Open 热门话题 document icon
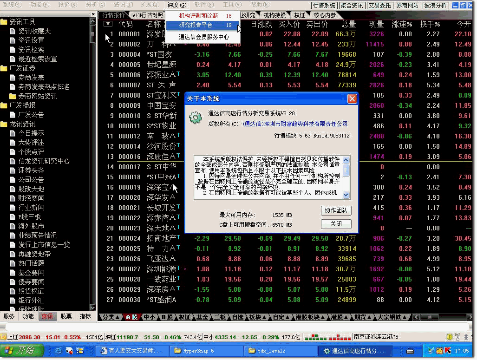Screen dimensions: 477x360 pyautogui.click(x=13, y=263)
